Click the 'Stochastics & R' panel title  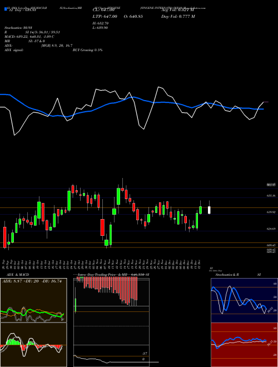click(x=227, y=275)
